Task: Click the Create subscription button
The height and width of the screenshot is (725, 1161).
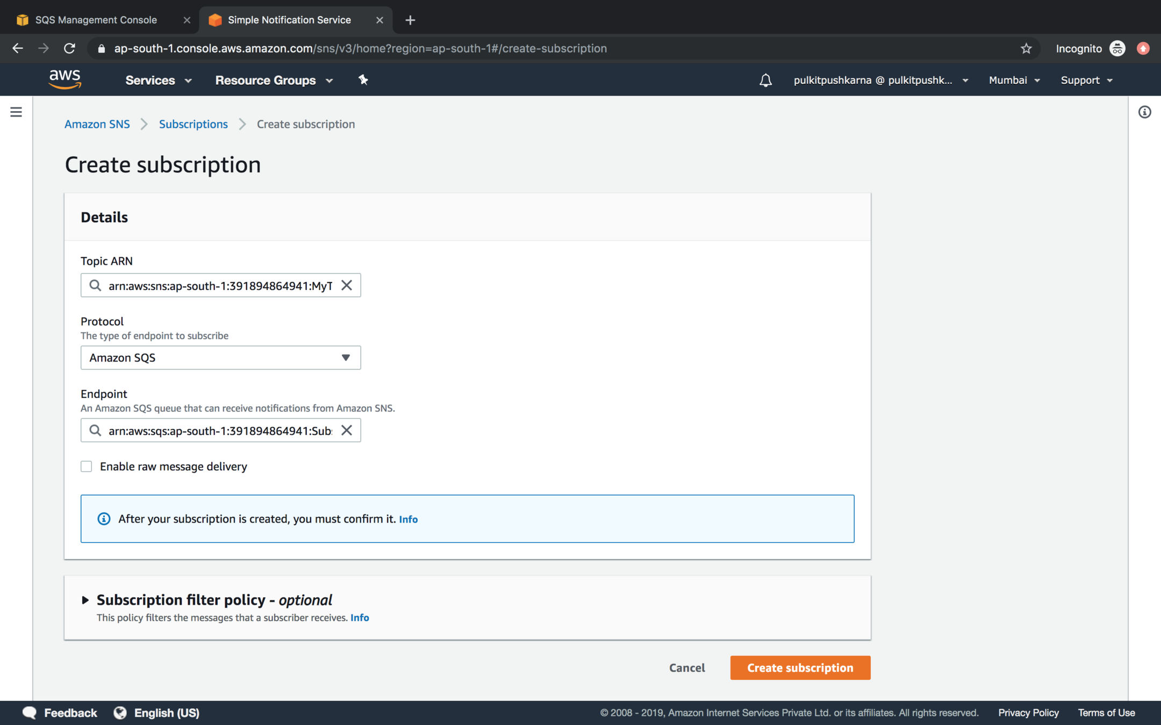Action: click(x=800, y=668)
